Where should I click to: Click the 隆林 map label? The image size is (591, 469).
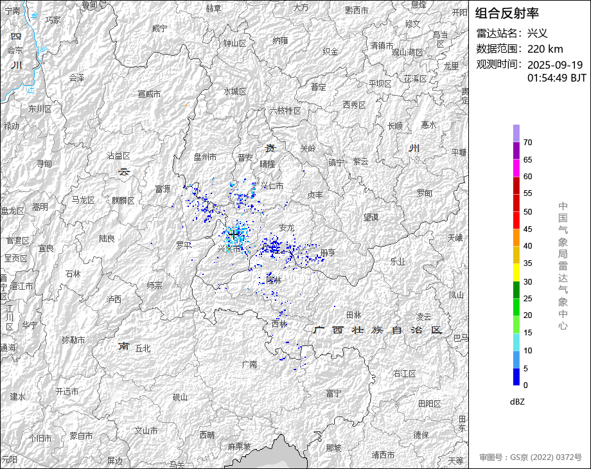tap(274, 280)
